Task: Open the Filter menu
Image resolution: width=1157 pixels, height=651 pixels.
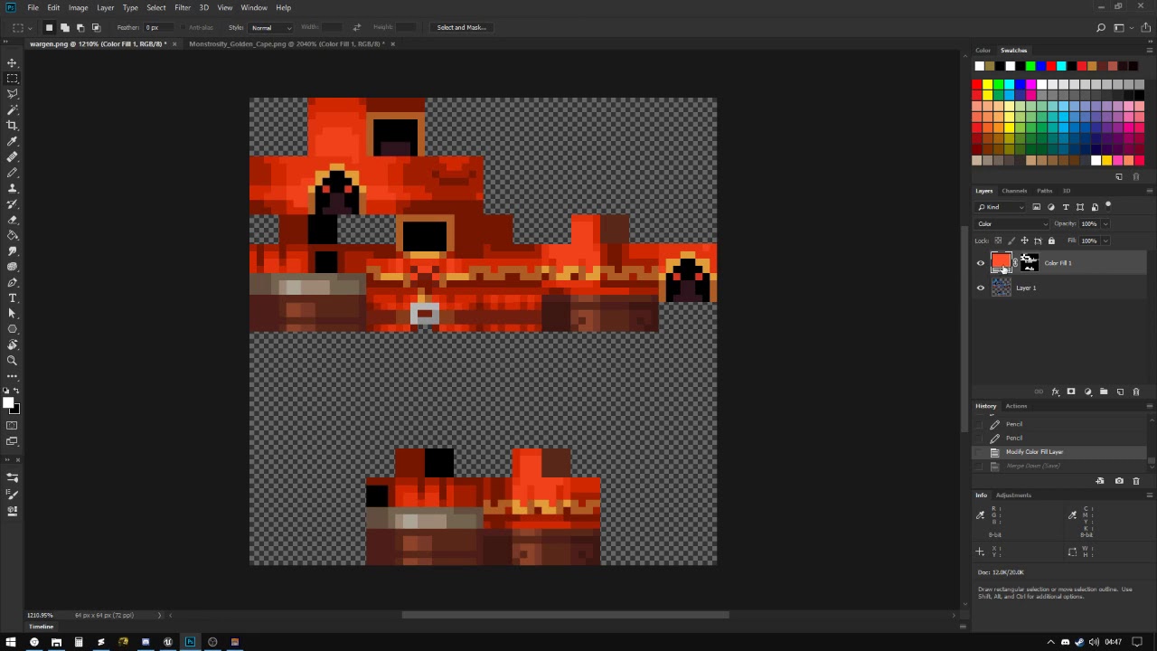Action: tap(183, 7)
